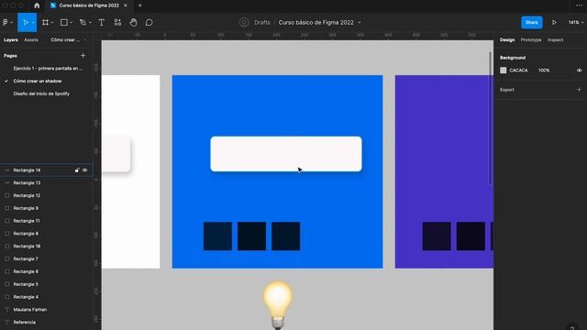Click the user avatar icon in toolbar
Viewport: 587px width, 330px height.
pyautogui.click(x=244, y=22)
